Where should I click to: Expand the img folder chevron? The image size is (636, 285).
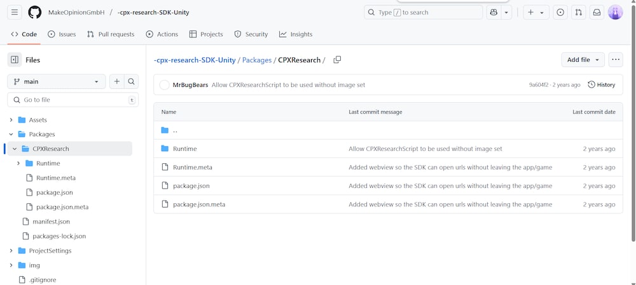point(11,265)
